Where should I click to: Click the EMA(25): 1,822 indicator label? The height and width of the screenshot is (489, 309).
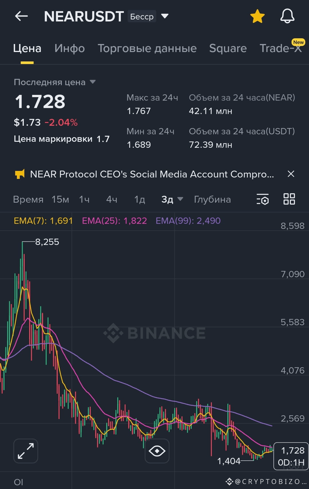click(x=114, y=221)
